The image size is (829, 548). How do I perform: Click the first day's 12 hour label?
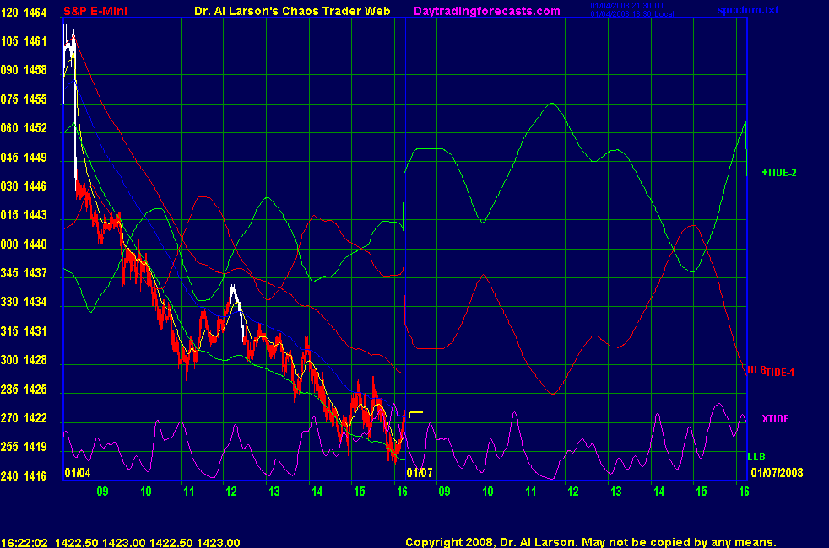coord(229,490)
